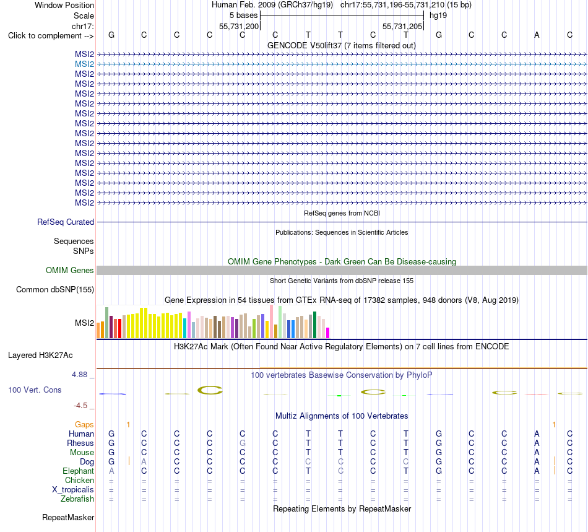Click the 'RefSeq genes from NCBI' track title
This screenshot has width=588, height=532.
[342, 213]
